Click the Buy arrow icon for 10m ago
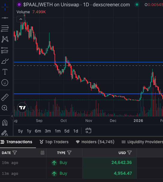 [54, 162]
